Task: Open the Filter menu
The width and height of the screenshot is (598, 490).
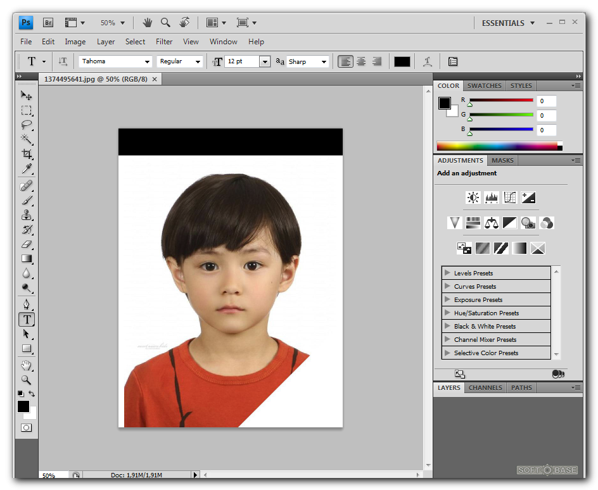Action: (164, 42)
